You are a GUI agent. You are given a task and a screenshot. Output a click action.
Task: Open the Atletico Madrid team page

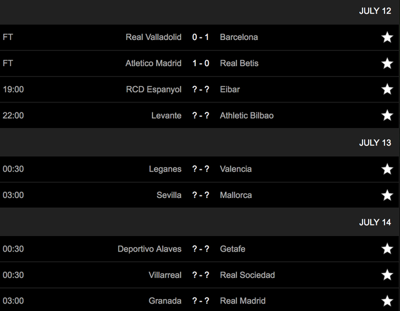tap(154, 63)
